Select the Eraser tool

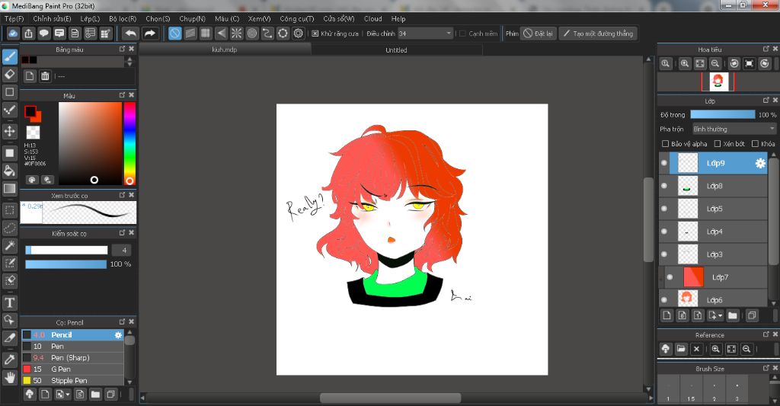[x=9, y=74]
